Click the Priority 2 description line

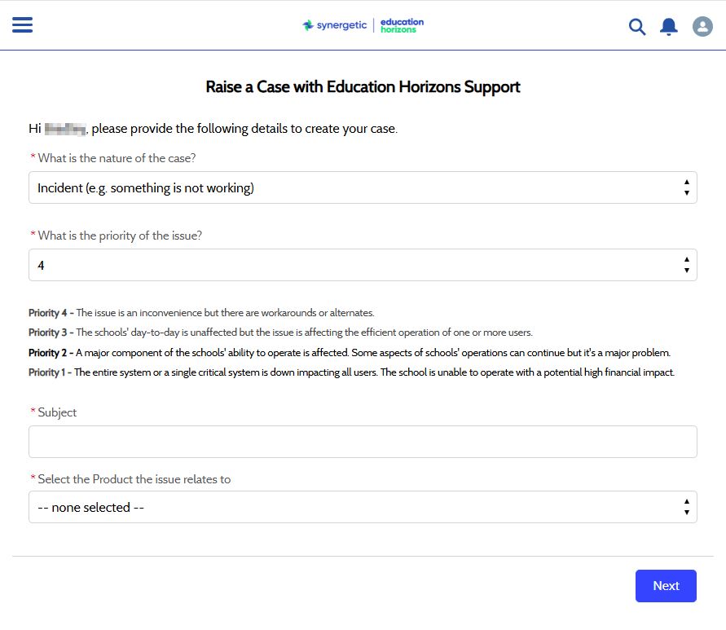coord(363,352)
